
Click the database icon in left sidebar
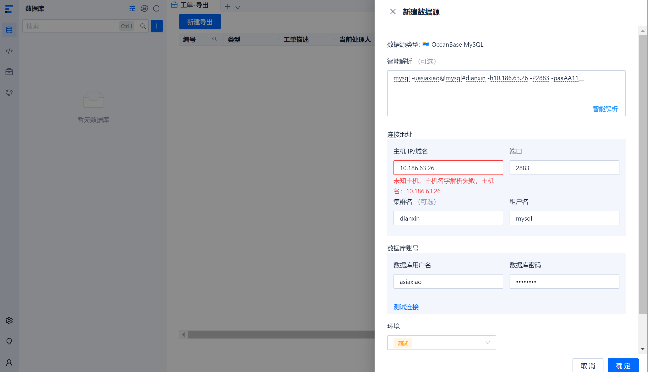click(x=9, y=30)
